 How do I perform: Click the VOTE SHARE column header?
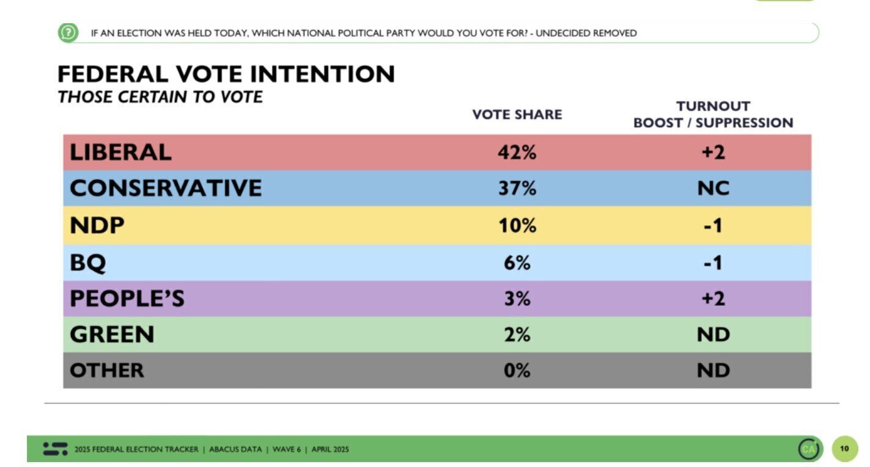[x=517, y=114]
